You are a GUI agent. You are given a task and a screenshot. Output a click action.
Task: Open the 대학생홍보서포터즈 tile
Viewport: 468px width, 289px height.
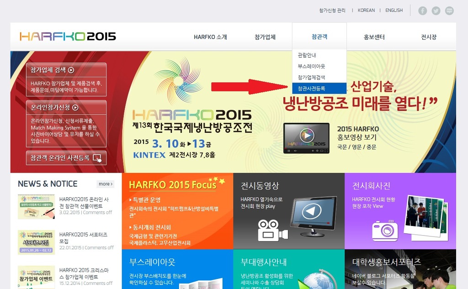pyautogui.click(x=400, y=269)
